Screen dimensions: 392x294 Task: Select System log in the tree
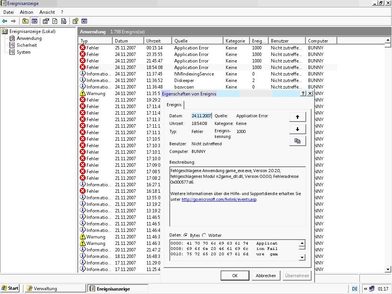pyautogui.click(x=23, y=52)
